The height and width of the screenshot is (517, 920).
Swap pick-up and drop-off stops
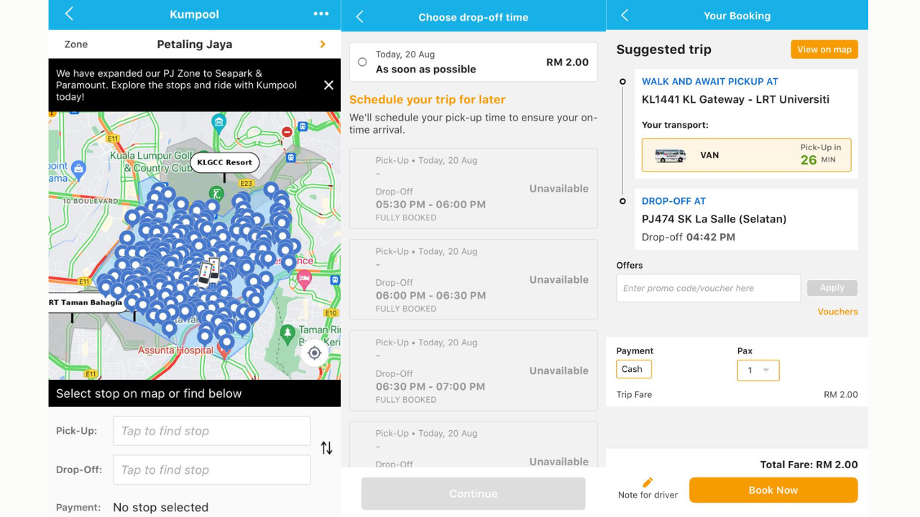tap(326, 448)
